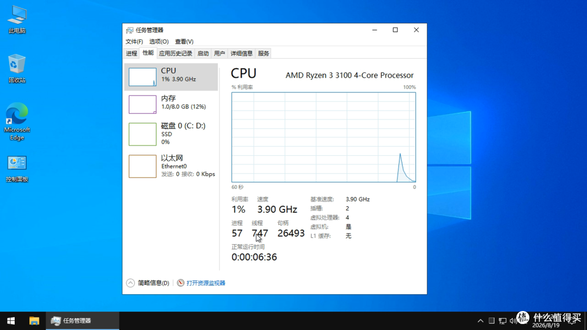Screen dimensions: 587x330
Task: Open the 控制面板 desktop icon
Action: (x=17, y=169)
